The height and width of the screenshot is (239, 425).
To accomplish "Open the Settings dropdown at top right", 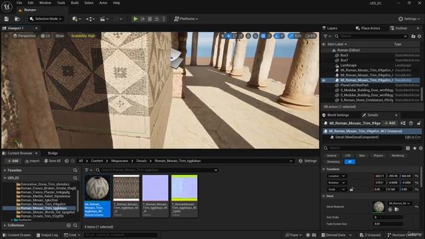I will pyautogui.click(x=409, y=19).
